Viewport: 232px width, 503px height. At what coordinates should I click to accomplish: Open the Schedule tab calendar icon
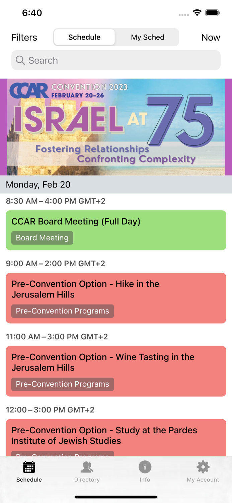tap(29, 467)
